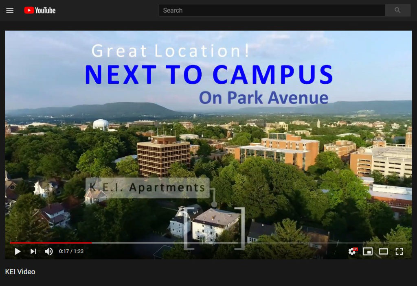Click the start marker of the progress bar

pyautogui.click(x=10, y=242)
